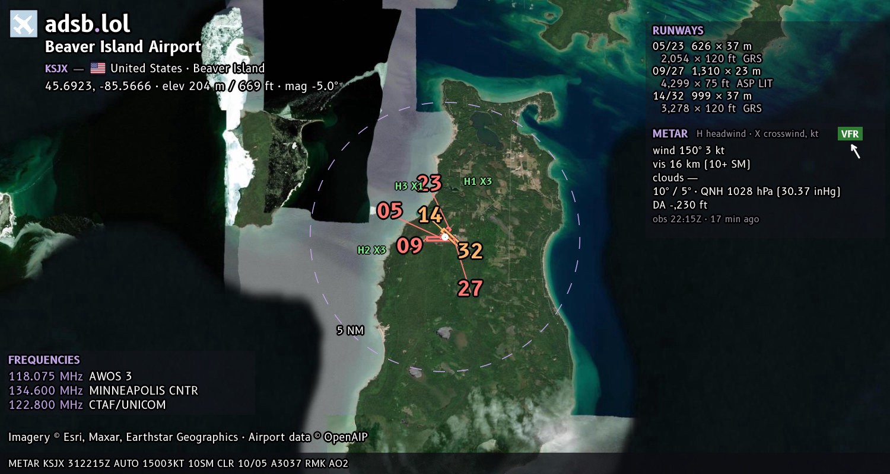Click the airplane logo icon
This screenshot has height=474, width=890.
pyautogui.click(x=24, y=24)
